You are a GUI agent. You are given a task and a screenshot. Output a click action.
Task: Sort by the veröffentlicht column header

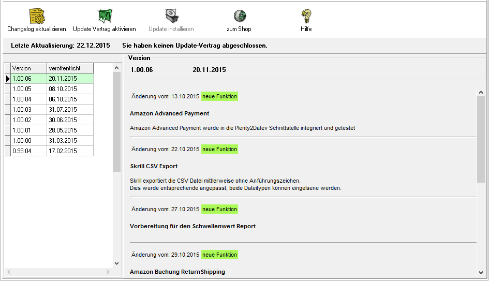[x=70, y=68]
